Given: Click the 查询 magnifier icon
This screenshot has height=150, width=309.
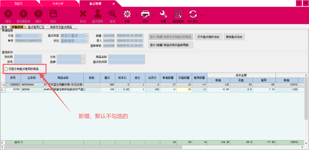Looking at the screenshot, I should point(112,14).
